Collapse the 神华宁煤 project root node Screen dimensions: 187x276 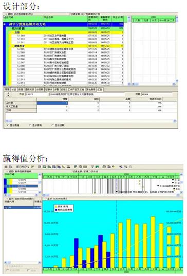5,24
